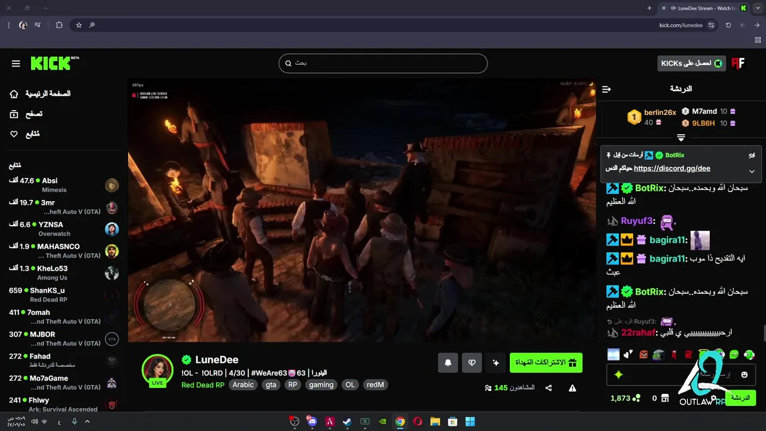The height and width of the screenshot is (431, 766).
Task: Select the gaming tag
Action: [x=321, y=385]
